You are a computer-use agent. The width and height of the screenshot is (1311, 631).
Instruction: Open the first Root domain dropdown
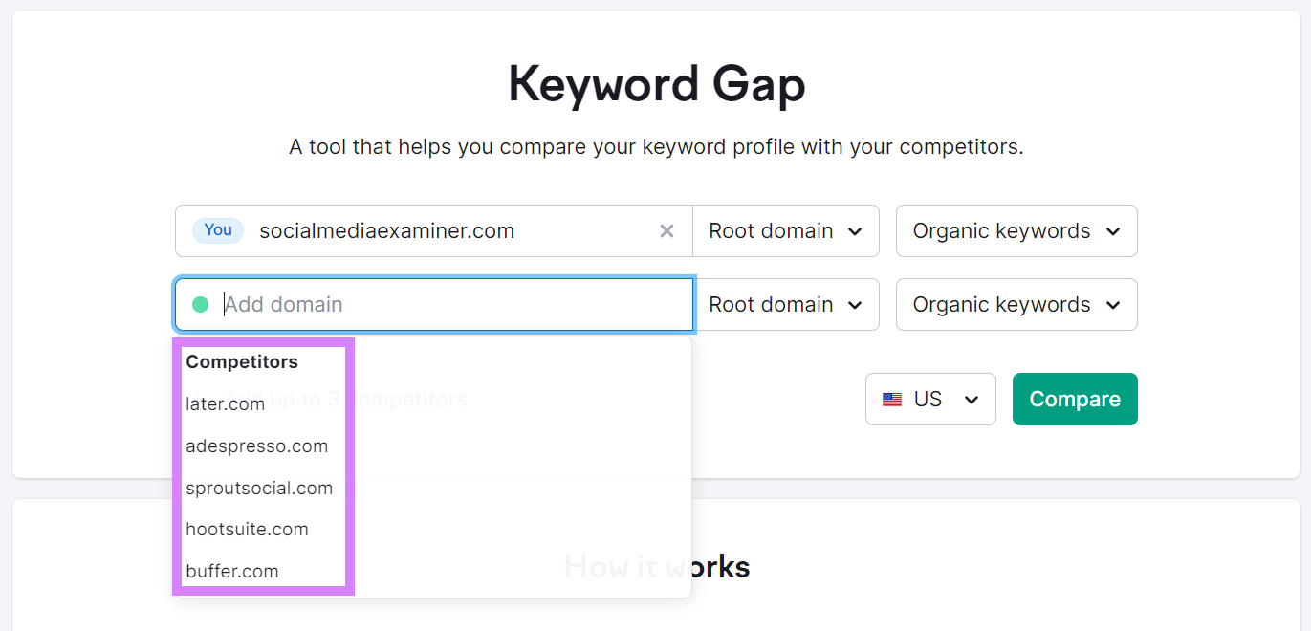point(785,230)
